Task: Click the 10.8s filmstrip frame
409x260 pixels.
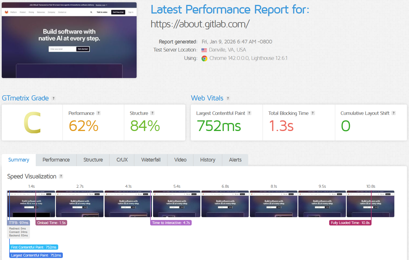Action: pos(370,204)
